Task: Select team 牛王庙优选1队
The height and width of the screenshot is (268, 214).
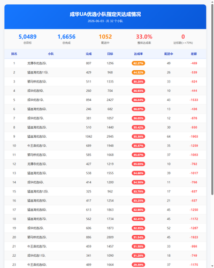Action: point(37,146)
